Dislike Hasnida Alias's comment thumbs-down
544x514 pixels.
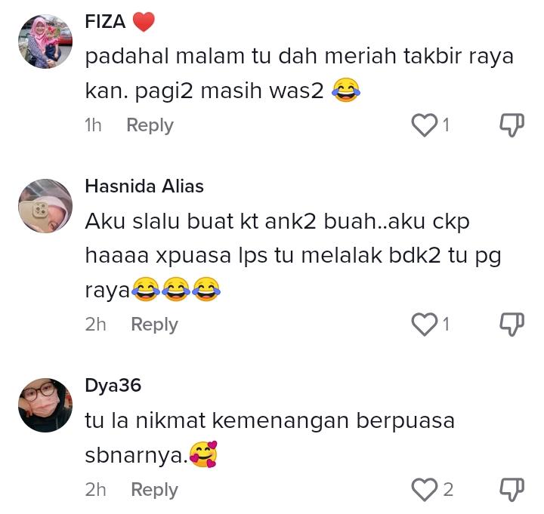[x=512, y=325]
